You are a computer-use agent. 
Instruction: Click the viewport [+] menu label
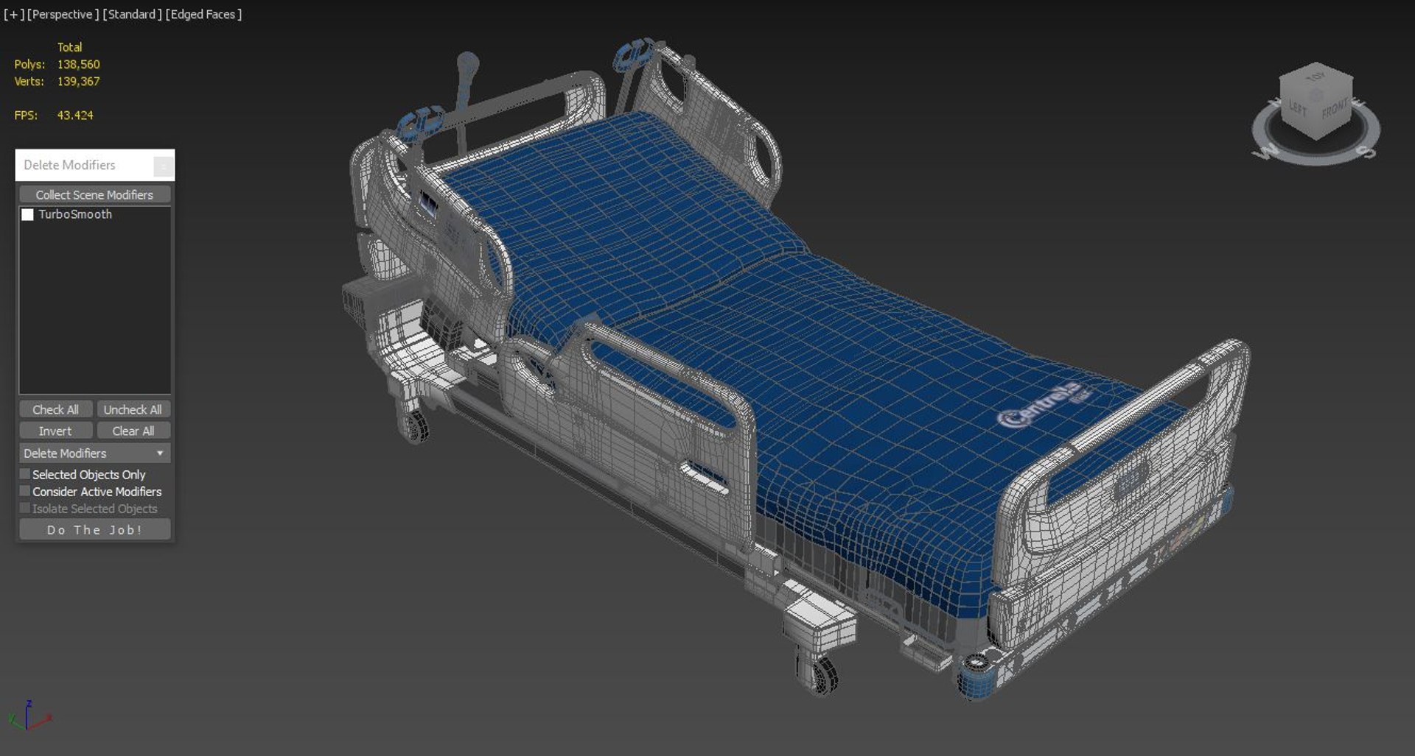pos(13,14)
